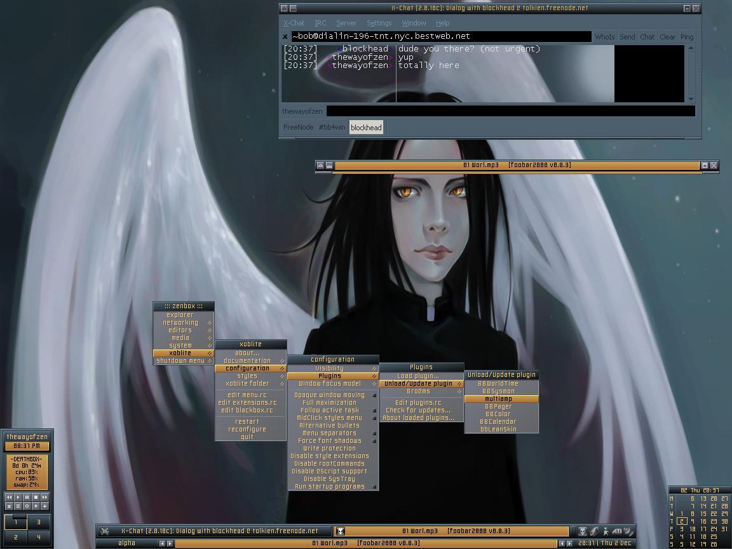Lower volume with the down-arrow icon
Image resolution: width=732 pixels, height=549 pixels.
tap(45, 506)
